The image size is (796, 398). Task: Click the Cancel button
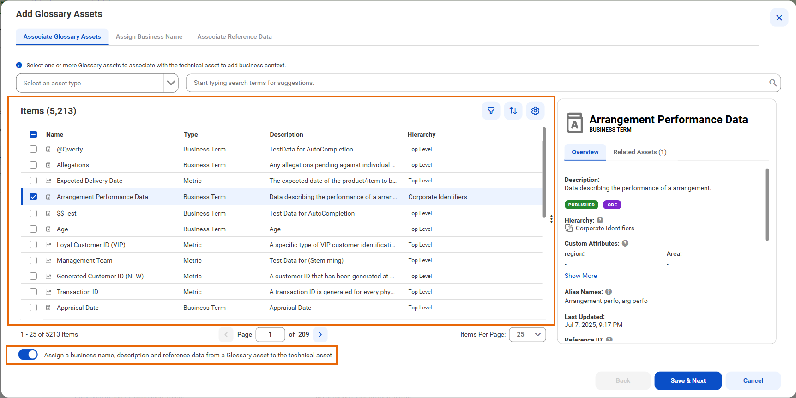click(753, 380)
